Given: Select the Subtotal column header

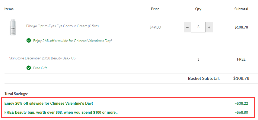Looking at the screenshot, I should pos(241,9).
